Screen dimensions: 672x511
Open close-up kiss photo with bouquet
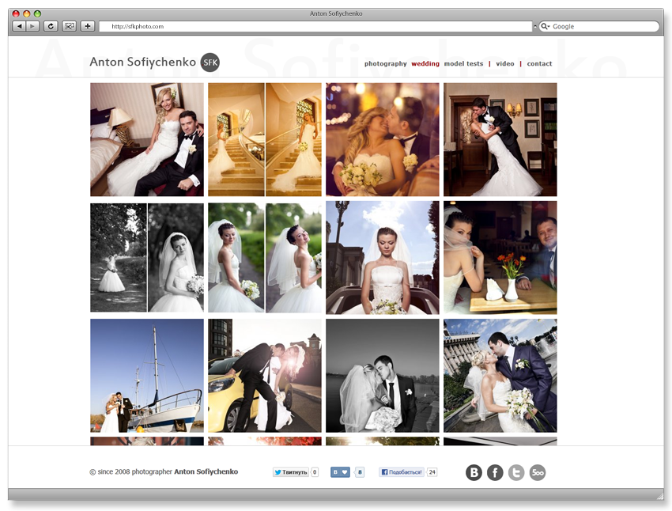click(383, 140)
